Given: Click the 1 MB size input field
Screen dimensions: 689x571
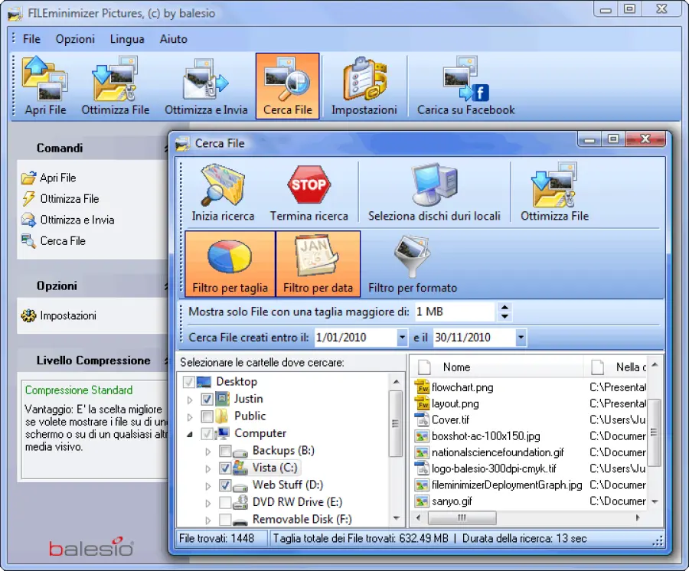Looking at the screenshot, I should tap(453, 312).
